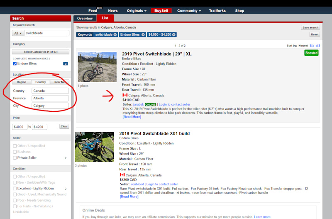The image size is (332, 219).
Task: Check Poor - Needs Servicing condition
Action: [x=15, y=200]
